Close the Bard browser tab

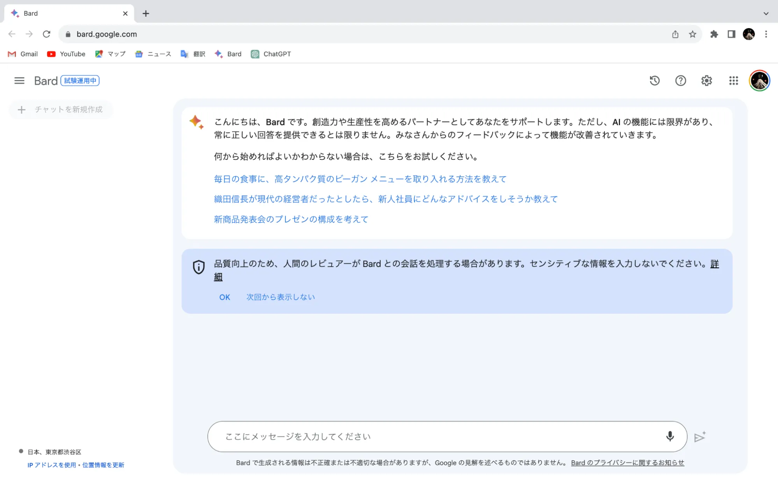(125, 14)
